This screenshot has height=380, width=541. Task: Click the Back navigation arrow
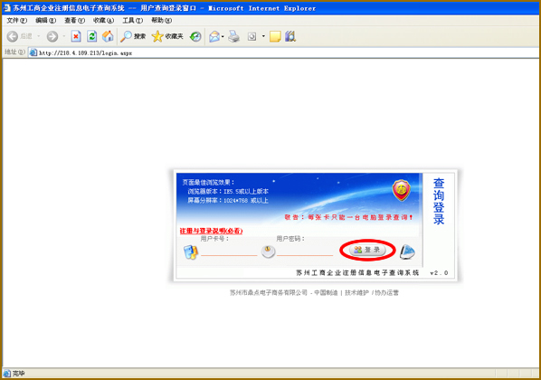(x=13, y=36)
